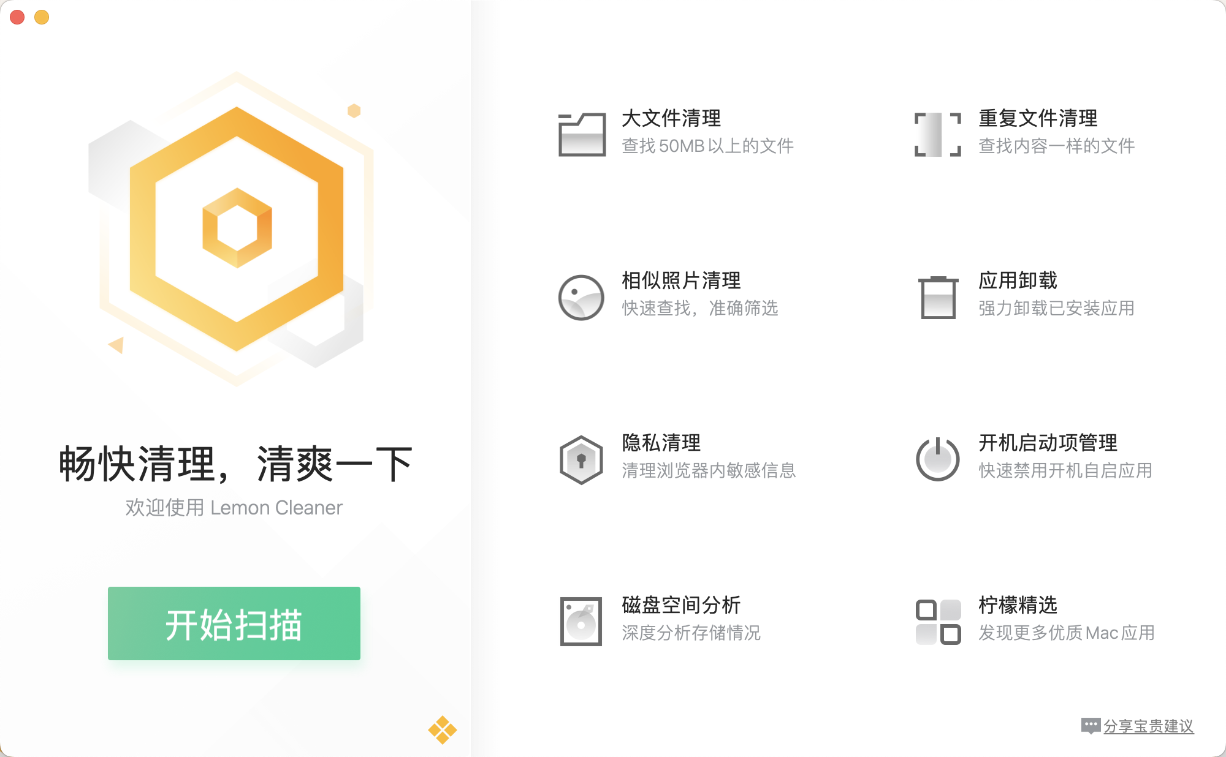Click the Lemon picks grid icon
The width and height of the screenshot is (1226, 757).
[x=938, y=622]
